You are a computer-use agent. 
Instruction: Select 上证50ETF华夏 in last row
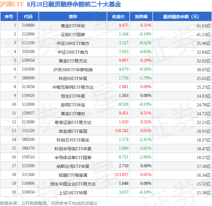(x=73, y=193)
